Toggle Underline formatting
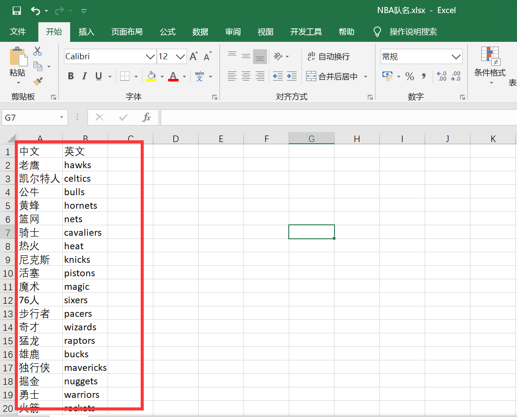Screen dimensions: 517x417 click(x=98, y=76)
